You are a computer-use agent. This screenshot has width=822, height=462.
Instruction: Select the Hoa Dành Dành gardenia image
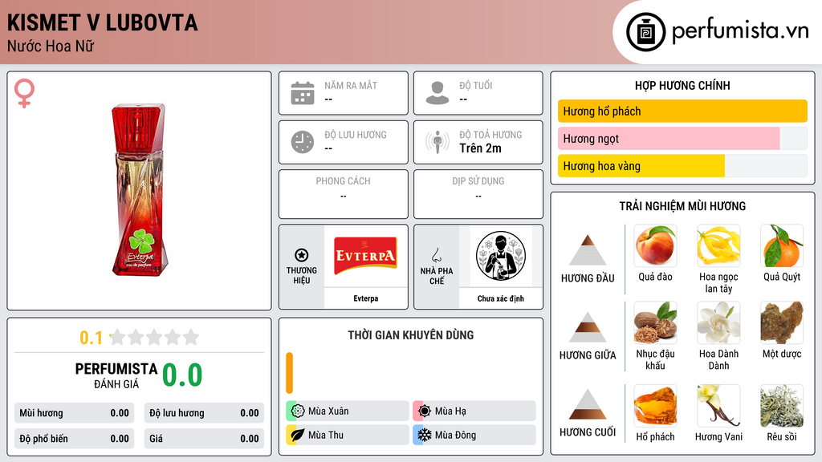[718, 322]
